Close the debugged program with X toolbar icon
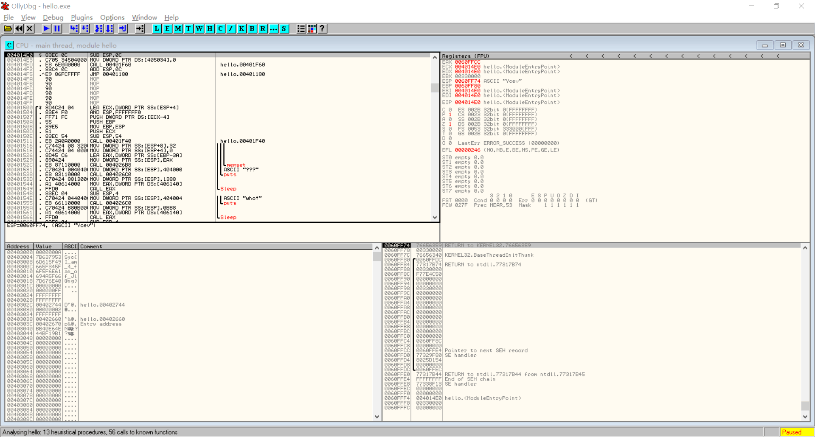Screen dimensions: 815x437 pyautogui.click(x=29, y=28)
